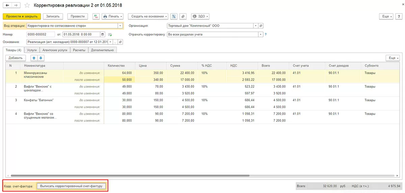Open the Расчеты tab
The width and height of the screenshot is (405, 193).
pyautogui.click(x=79, y=50)
